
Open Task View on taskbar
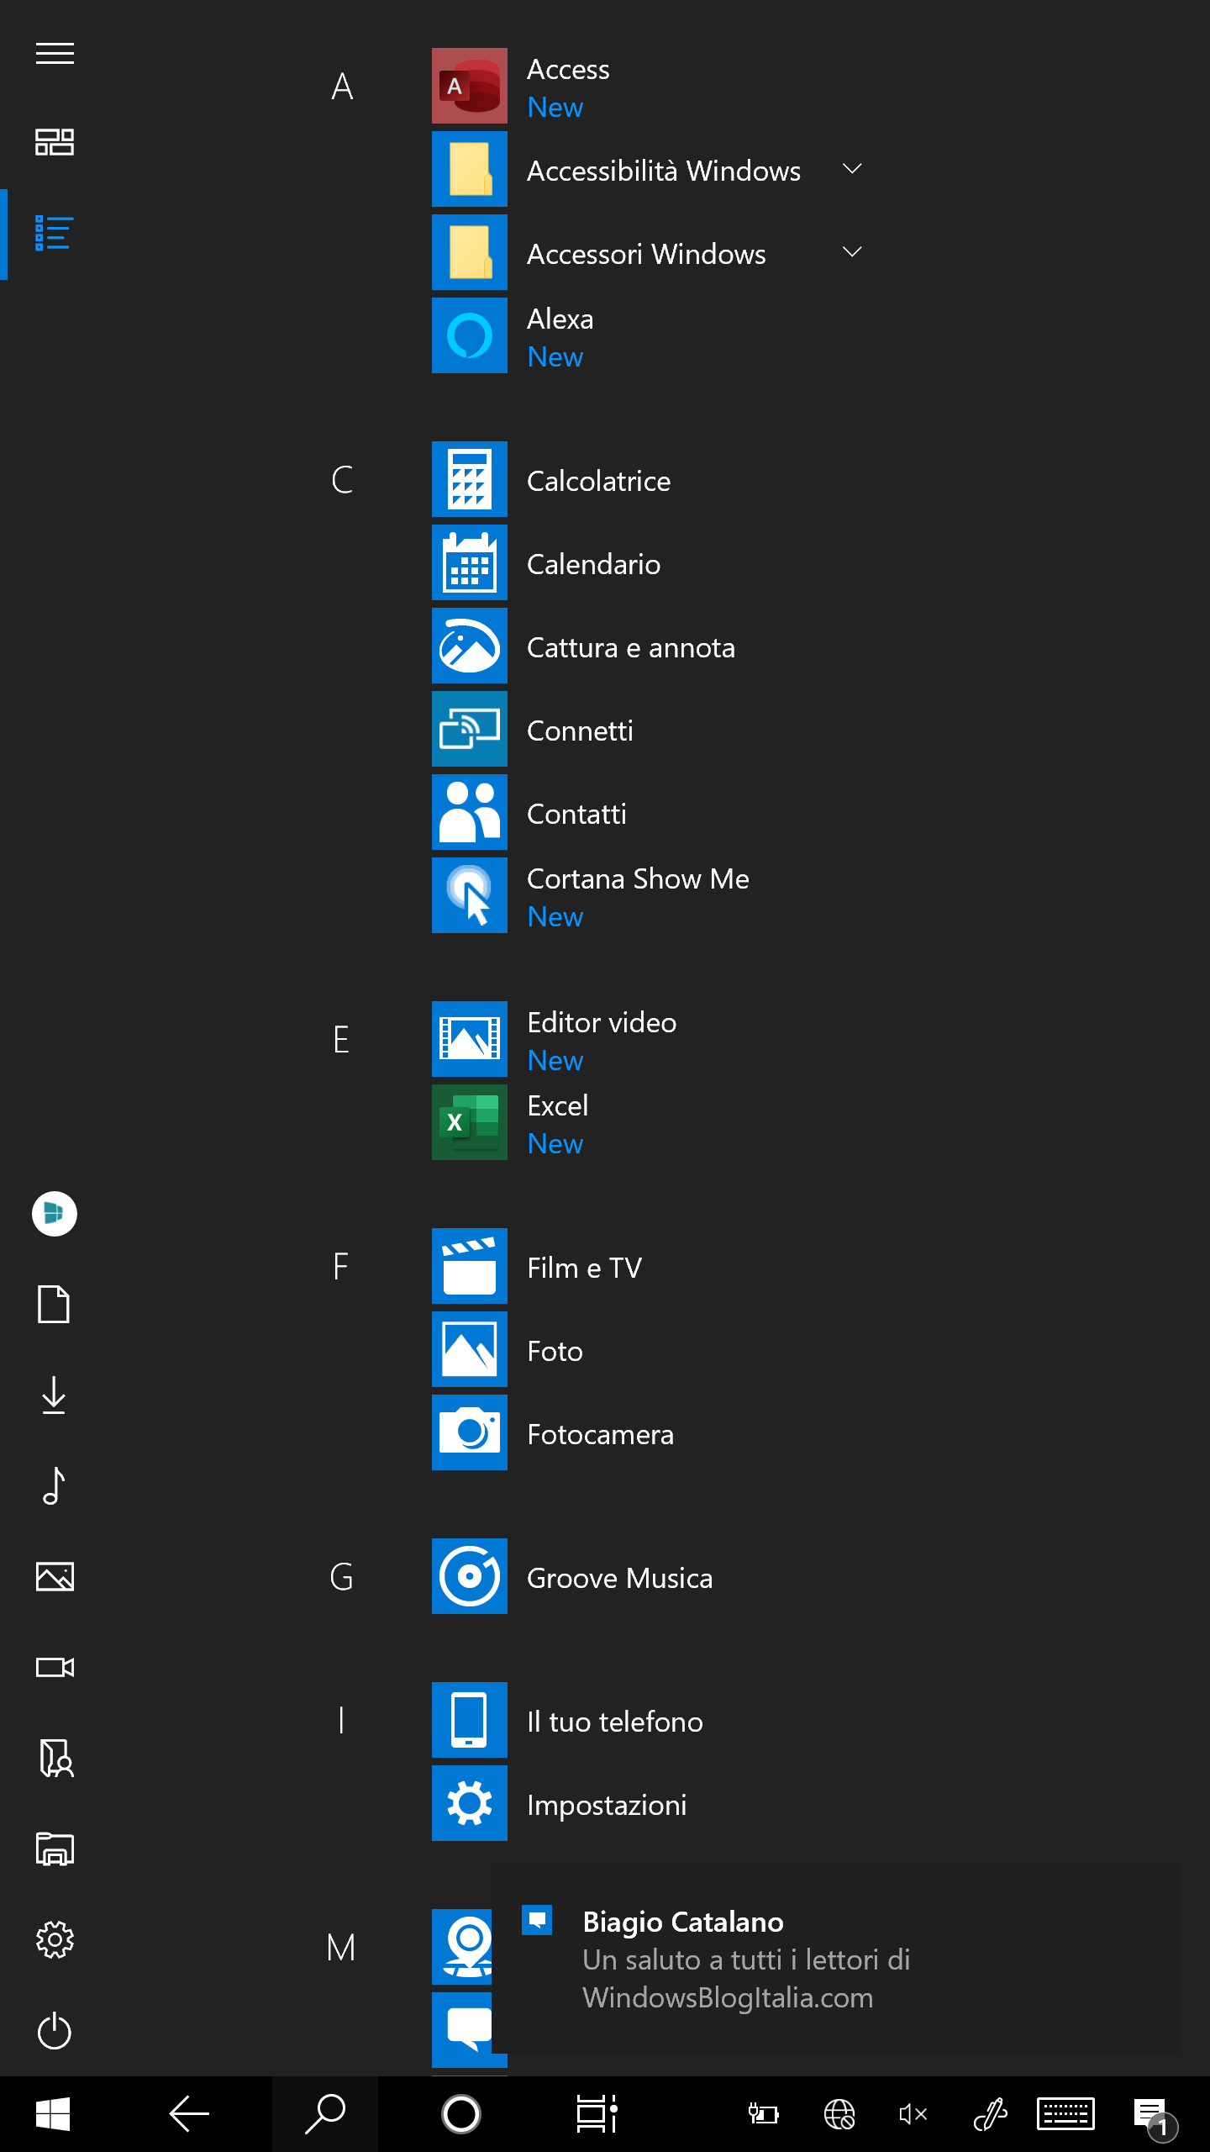(597, 2113)
